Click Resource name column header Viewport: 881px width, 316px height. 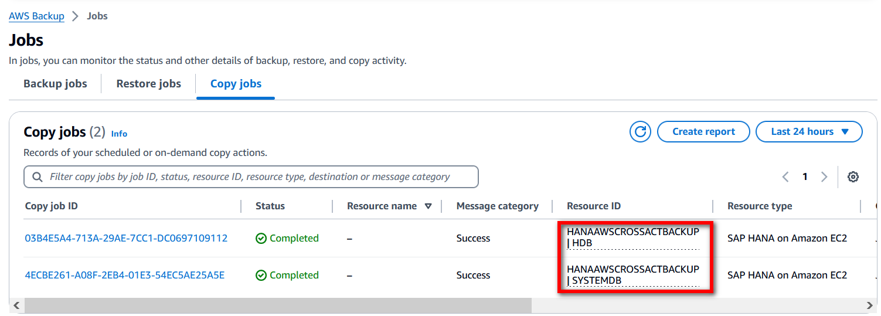point(382,206)
